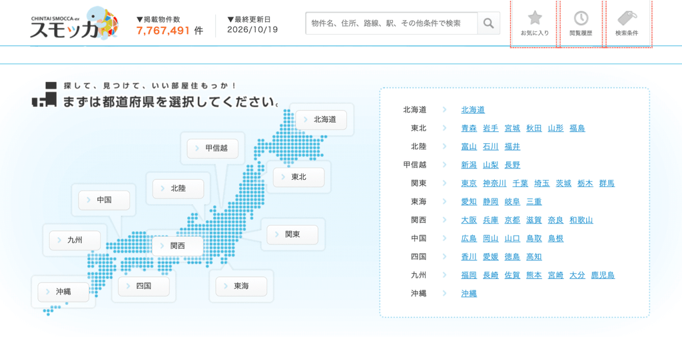The width and height of the screenshot is (682, 337).
Task: Open the 青森 prefecture link
Action: 469,129
